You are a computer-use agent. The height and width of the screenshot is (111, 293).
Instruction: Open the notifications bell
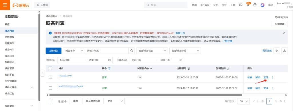[x=248, y=5]
